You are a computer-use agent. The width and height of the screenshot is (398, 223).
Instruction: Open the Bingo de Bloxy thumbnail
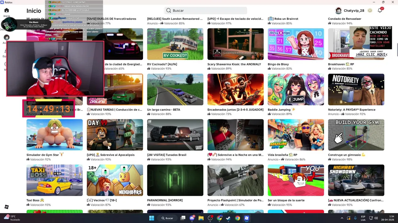296,44
